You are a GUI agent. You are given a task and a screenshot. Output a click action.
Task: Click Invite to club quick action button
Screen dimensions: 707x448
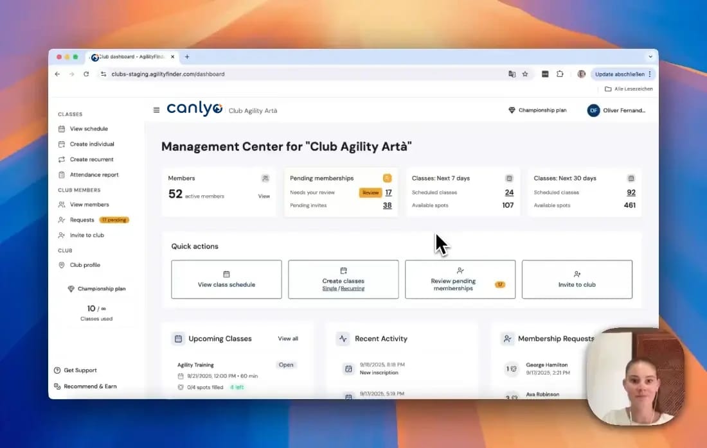coord(577,279)
